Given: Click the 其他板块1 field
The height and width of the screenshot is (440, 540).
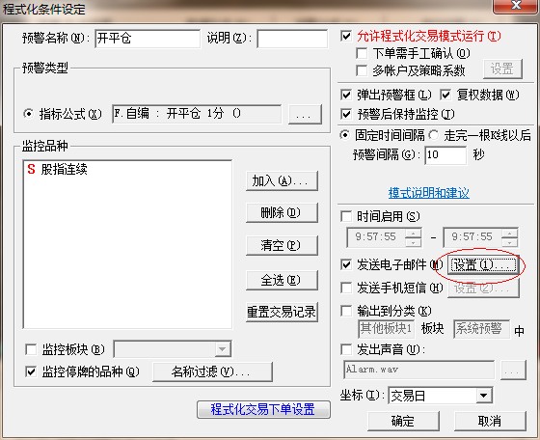Looking at the screenshot, I should pos(386,329).
